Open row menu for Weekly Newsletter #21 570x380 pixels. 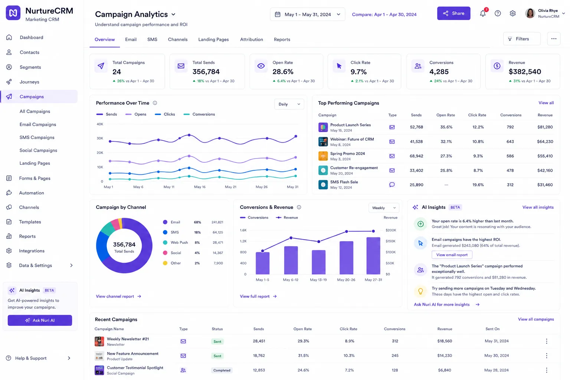[547, 341]
